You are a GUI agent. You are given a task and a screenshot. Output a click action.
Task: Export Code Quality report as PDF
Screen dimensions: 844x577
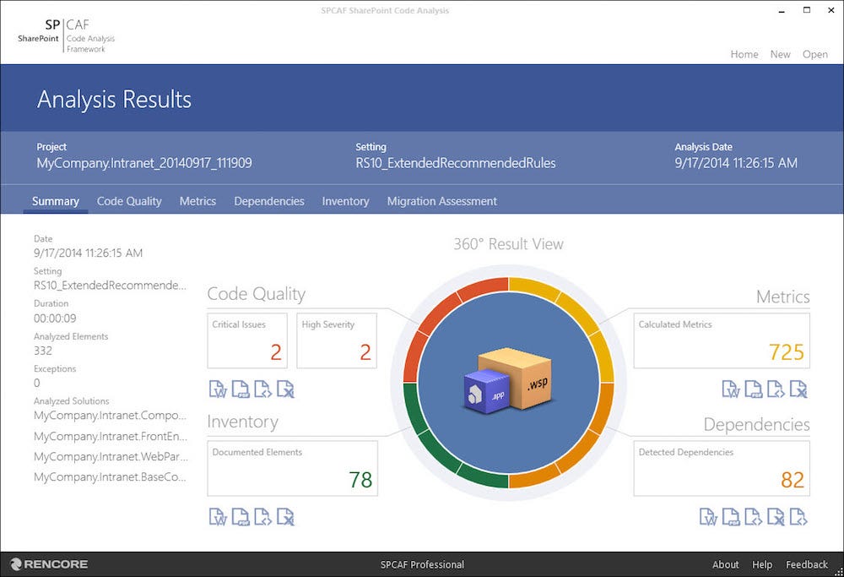pyautogui.click(x=240, y=389)
